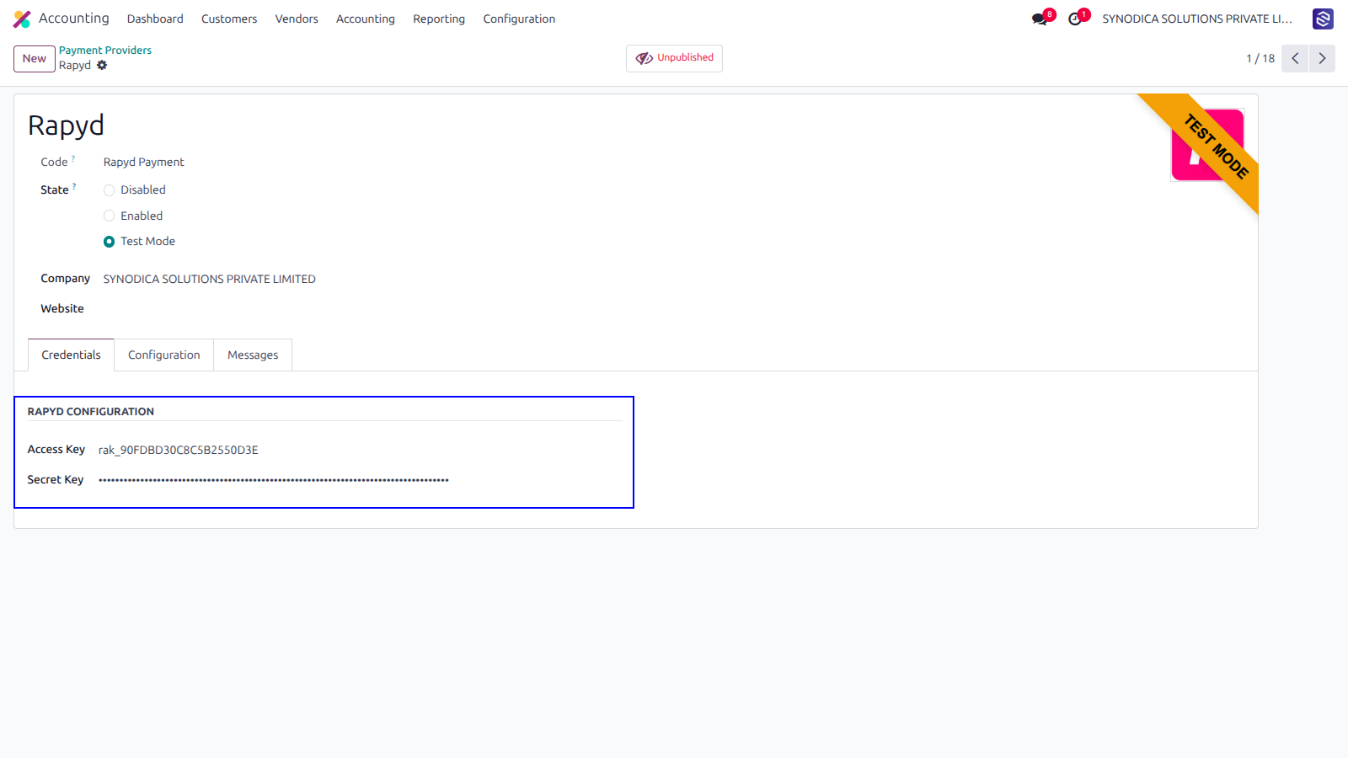The height and width of the screenshot is (758, 1348).
Task: Open the Dashboard menu
Action: point(155,19)
